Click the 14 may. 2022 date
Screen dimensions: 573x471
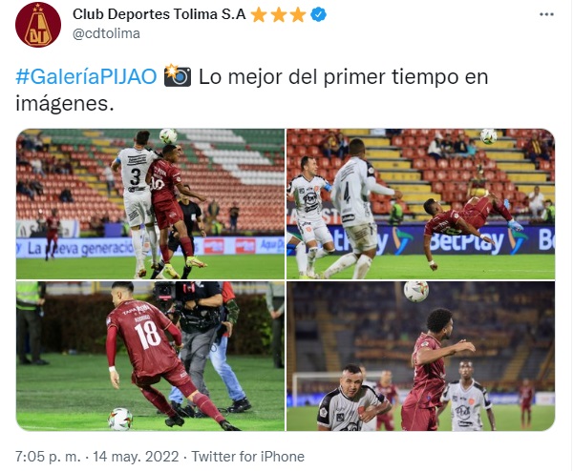point(136,457)
